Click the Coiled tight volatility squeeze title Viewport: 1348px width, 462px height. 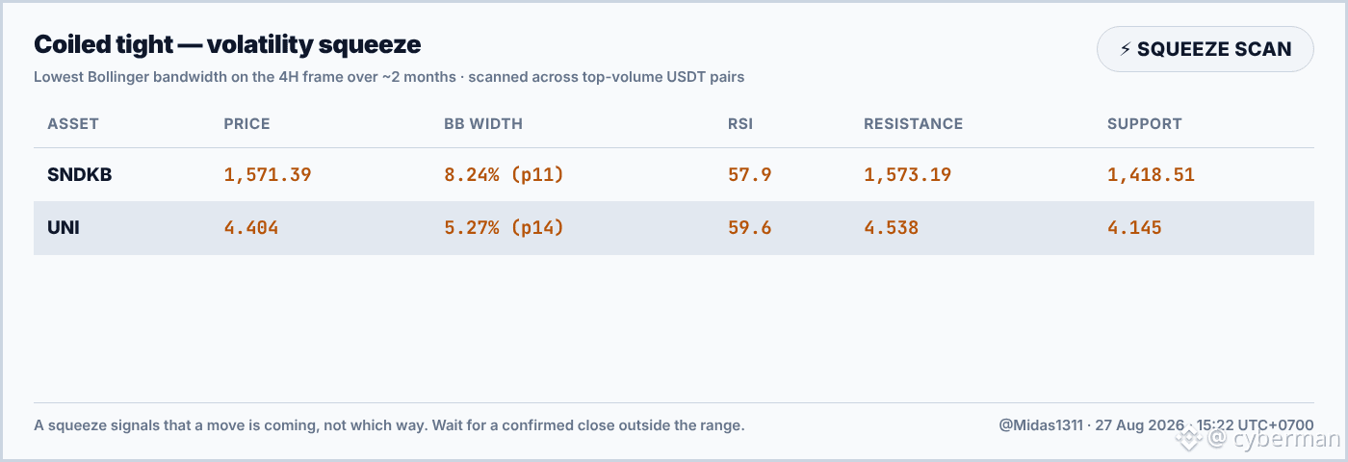[x=227, y=44]
